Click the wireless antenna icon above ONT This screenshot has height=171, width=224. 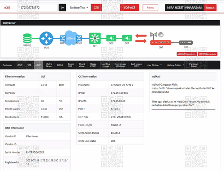point(154,35)
